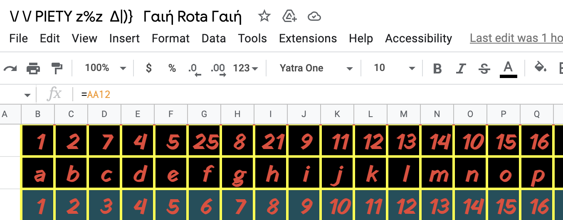Select the cell with letter a
This screenshot has width=563, height=220.
[x=38, y=173]
